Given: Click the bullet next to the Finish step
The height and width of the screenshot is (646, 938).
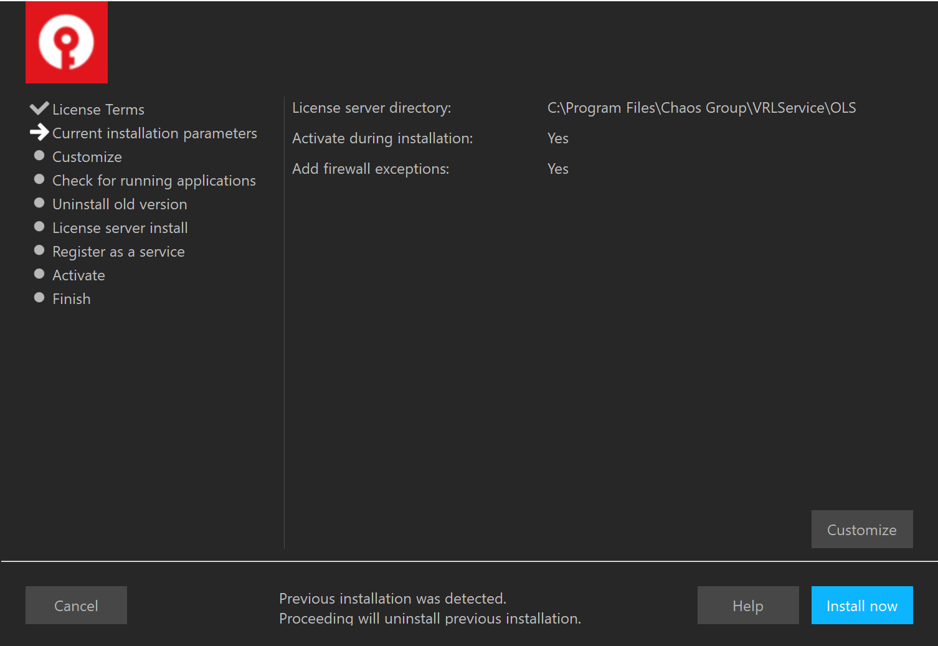Looking at the screenshot, I should (39, 297).
